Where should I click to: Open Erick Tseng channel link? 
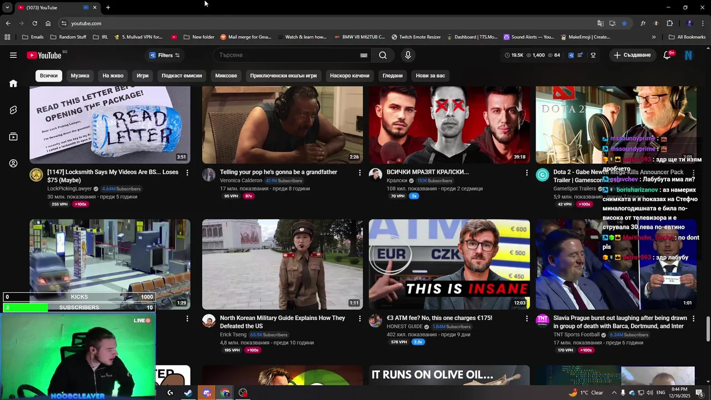pyautogui.click(x=233, y=334)
